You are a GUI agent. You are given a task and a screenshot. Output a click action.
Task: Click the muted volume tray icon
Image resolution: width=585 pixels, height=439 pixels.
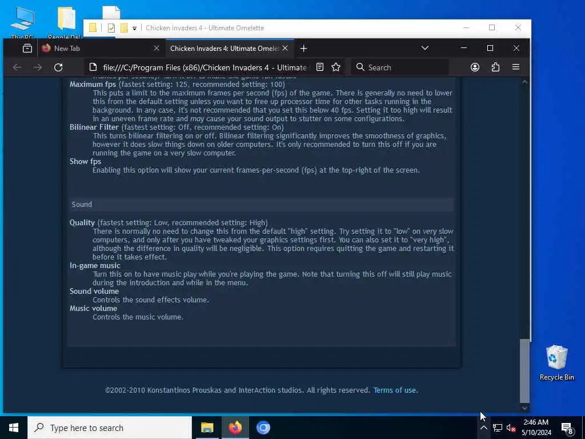511,428
